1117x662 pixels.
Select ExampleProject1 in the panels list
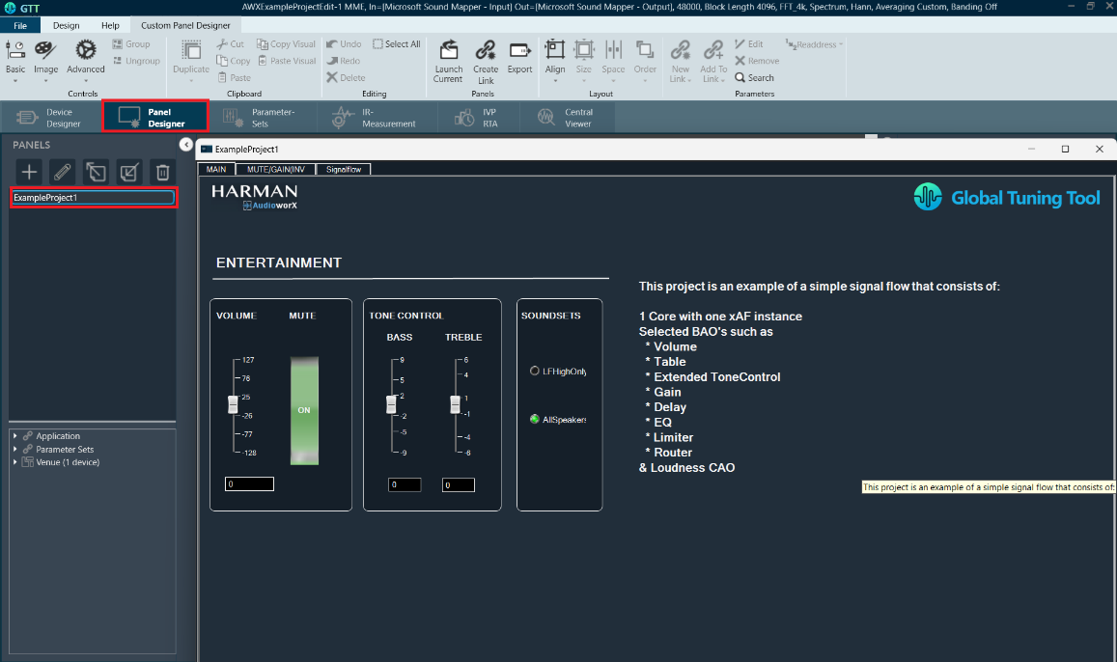pos(93,197)
